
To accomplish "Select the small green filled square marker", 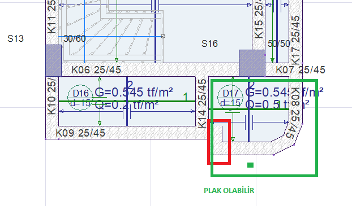I will [250, 165].
